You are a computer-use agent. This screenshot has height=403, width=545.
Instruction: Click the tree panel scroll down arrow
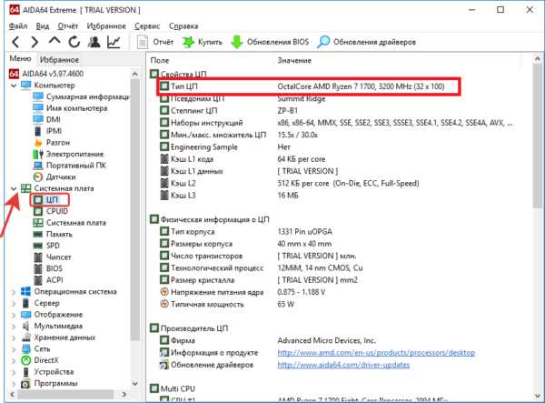pyautogui.click(x=134, y=383)
